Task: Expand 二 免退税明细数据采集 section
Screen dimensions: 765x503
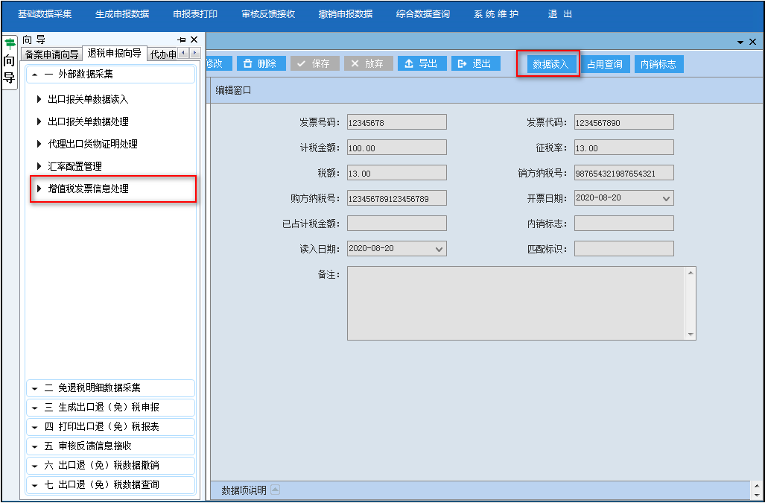Action: coord(110,388)
